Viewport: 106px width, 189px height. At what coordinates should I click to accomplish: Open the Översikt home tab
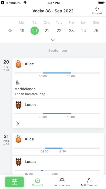coord(38,182)
